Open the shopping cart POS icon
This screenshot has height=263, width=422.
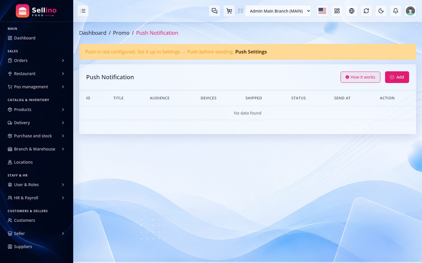(229, 11)
